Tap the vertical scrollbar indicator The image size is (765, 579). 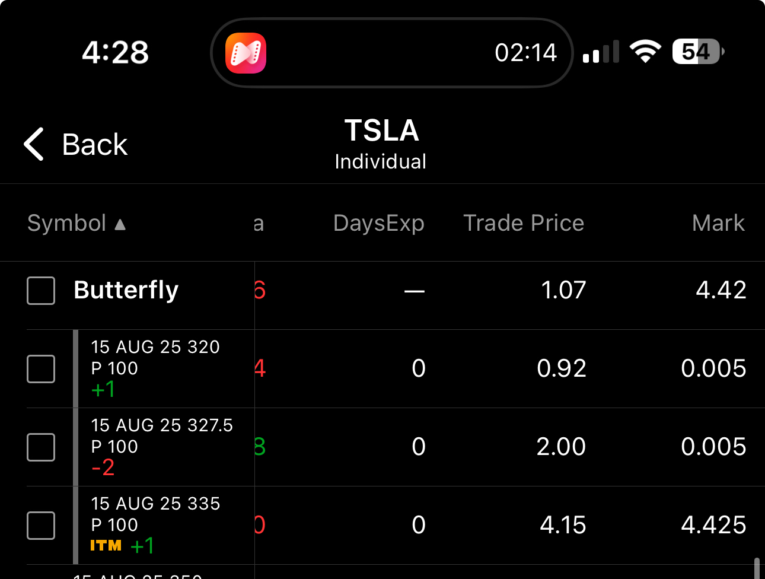click(x=757, y=568)
